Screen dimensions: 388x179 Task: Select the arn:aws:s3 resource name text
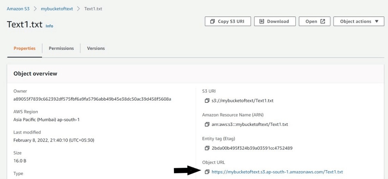(x=250, y=124)
